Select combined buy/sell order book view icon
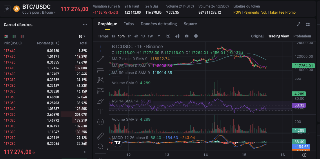The image size is (320, 159). point(6,37)
